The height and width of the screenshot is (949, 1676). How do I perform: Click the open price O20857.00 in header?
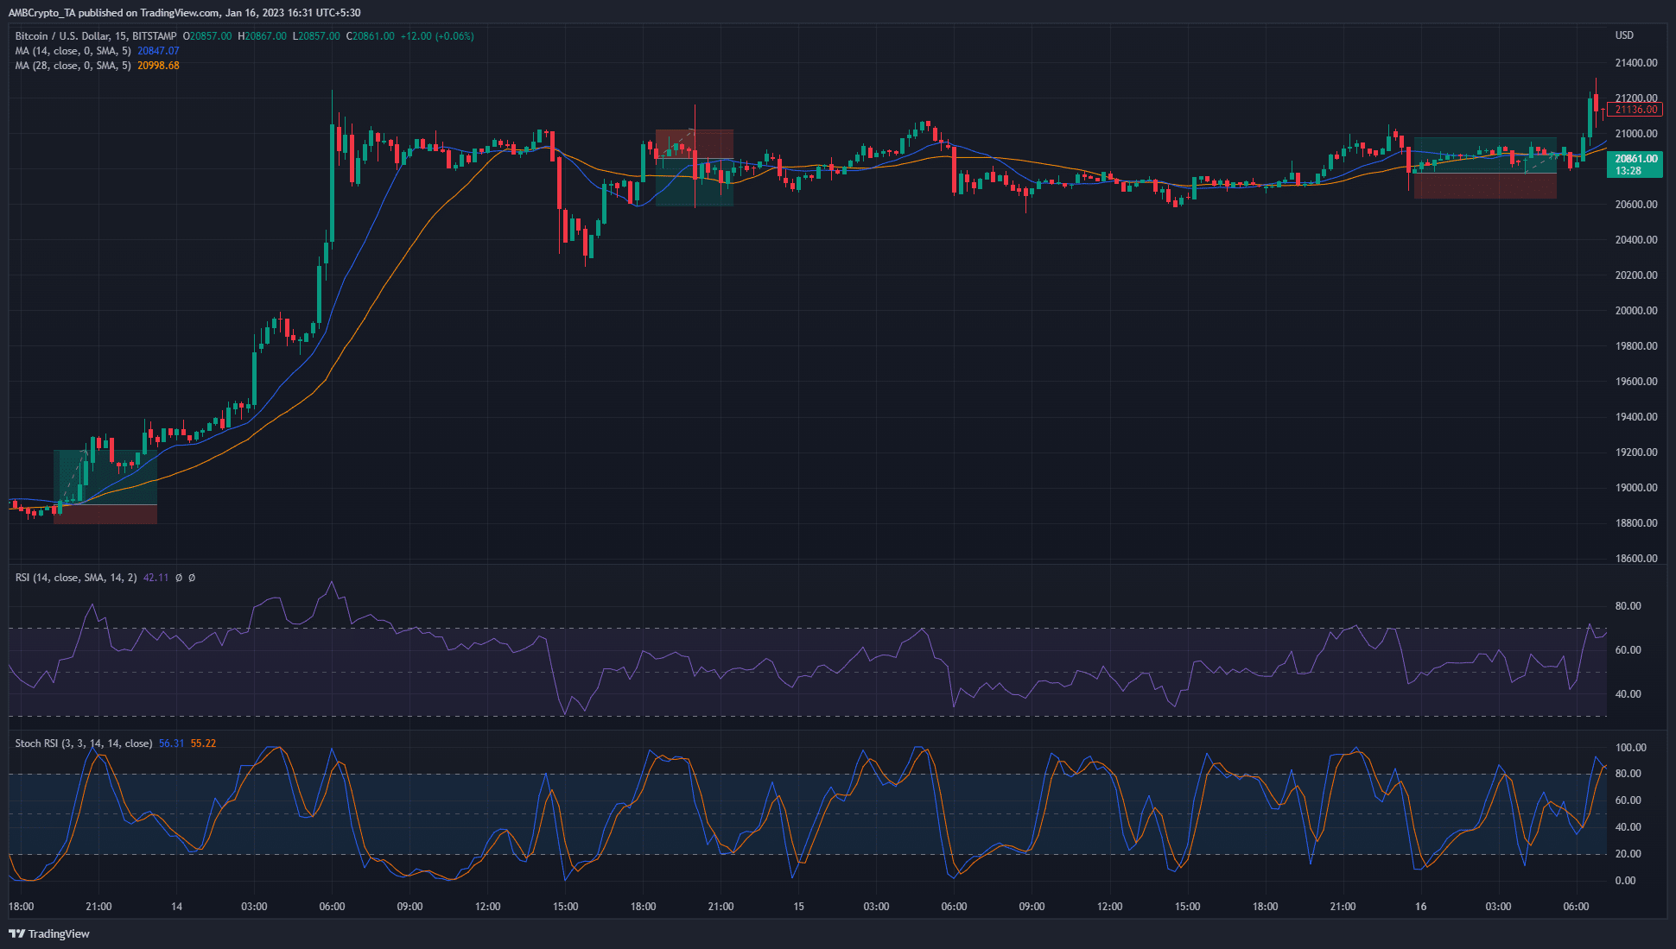click(207, 36)
